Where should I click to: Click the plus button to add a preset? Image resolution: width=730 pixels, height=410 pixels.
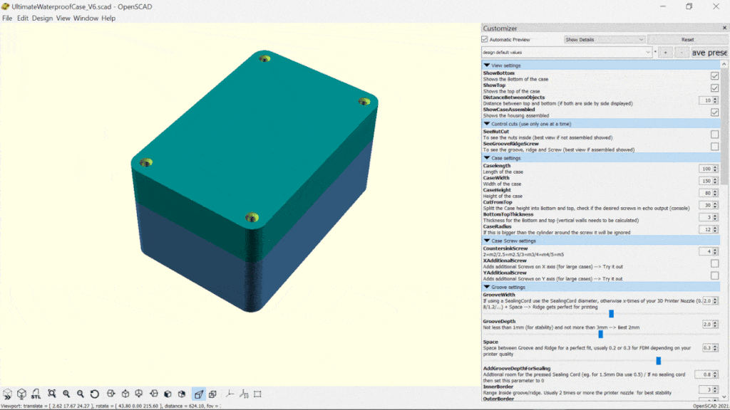[665, 52]
